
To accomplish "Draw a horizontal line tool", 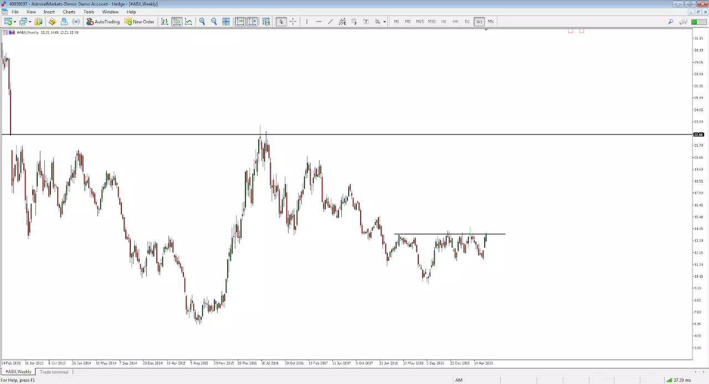I will pyautogui.click(x=318, y=22).
